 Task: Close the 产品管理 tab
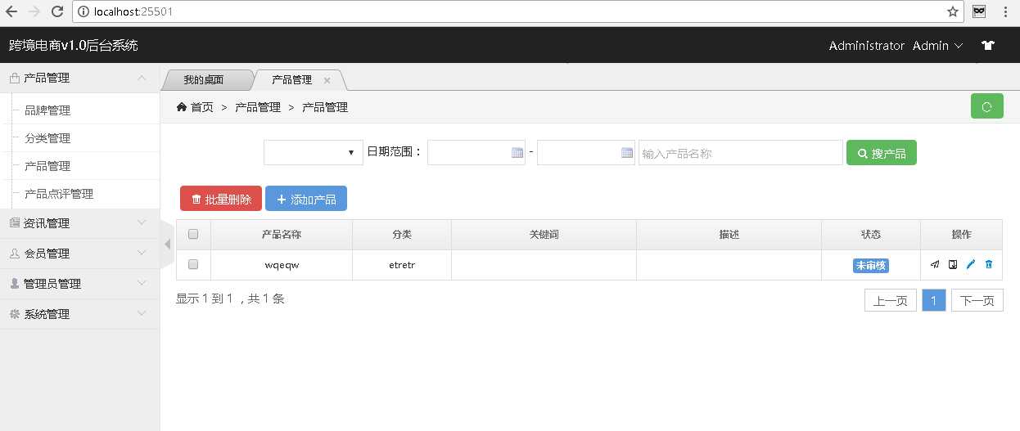pyautogui.click(x=327, y=80)
